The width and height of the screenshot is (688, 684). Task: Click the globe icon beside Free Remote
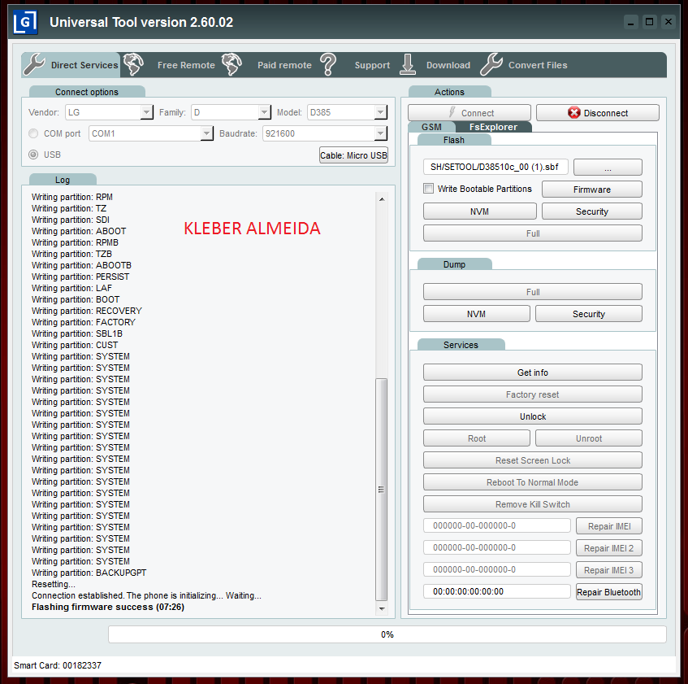tap(133, 64)
